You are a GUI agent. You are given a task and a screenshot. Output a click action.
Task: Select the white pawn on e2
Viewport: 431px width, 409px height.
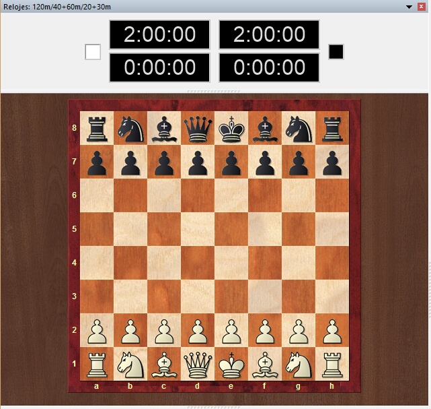click(231, 330)
